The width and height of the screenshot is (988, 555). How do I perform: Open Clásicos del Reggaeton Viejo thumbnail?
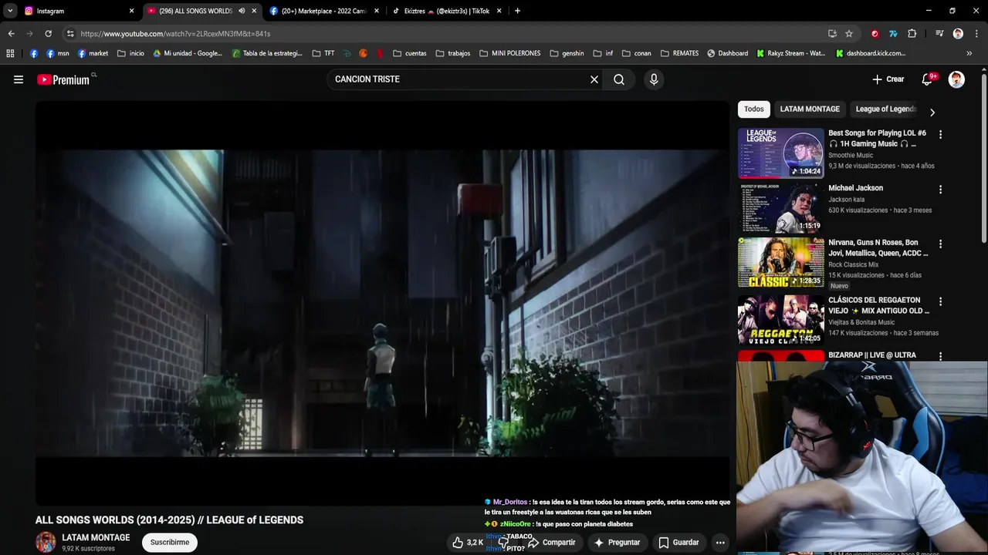click(x=781, y=319)
